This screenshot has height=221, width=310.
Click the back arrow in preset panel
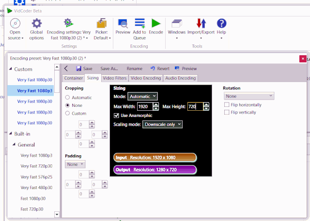point(66,69)
